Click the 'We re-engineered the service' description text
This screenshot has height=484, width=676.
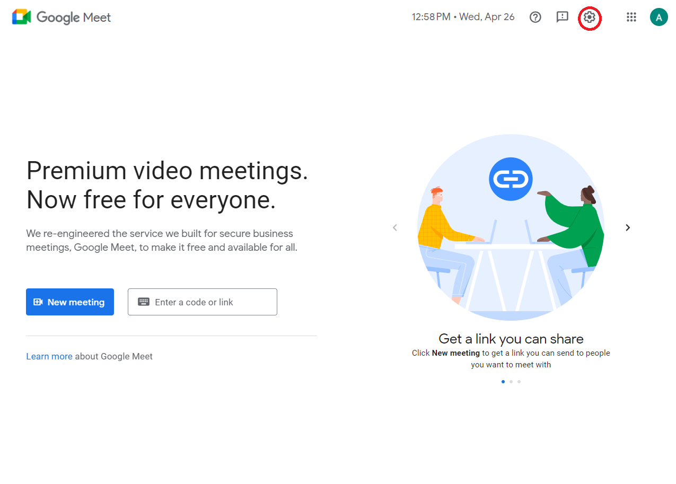[x=162, y=240]
